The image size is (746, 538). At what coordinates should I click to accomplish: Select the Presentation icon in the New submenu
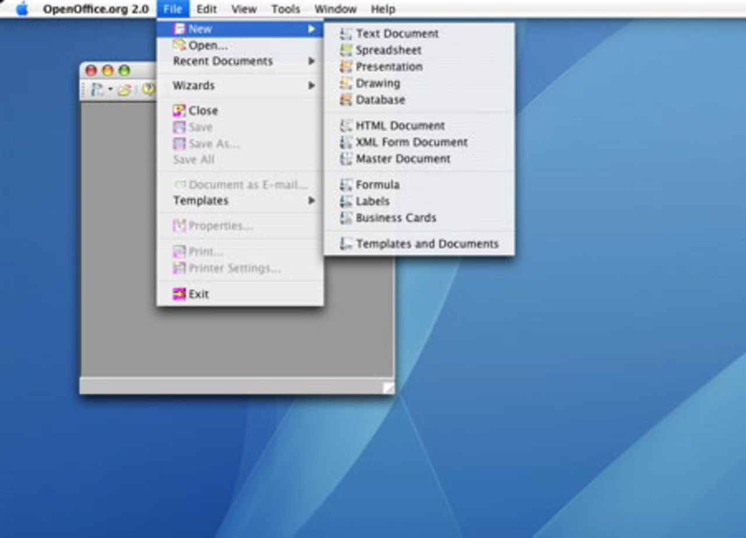[345, 67]
